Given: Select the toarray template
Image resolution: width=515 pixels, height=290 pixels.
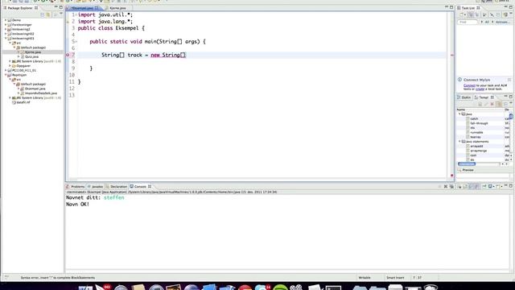Looking at the screenshot, I should coord(476,137).
